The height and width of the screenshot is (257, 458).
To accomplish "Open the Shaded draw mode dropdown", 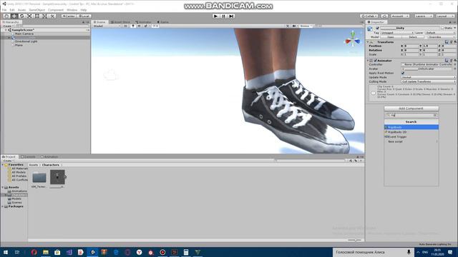I will coord(107,26).
